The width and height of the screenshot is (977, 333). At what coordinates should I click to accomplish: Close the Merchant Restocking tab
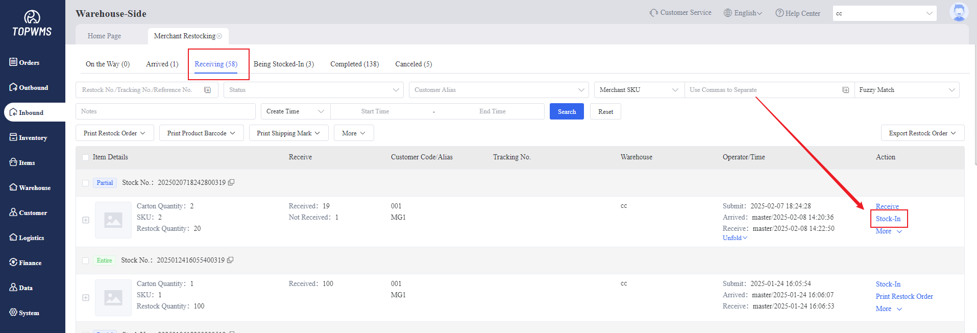point(219,36)
